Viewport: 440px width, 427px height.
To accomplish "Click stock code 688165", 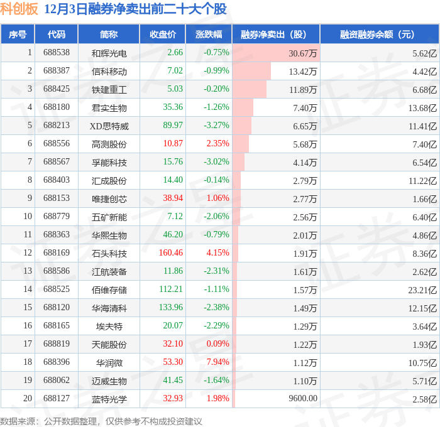I will pyautogui.click(x=56, y=326).
